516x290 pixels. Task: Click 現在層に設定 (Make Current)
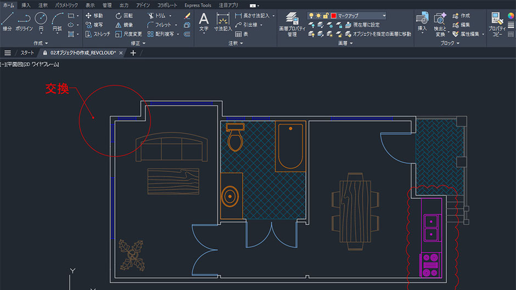[x=362, y=25]
